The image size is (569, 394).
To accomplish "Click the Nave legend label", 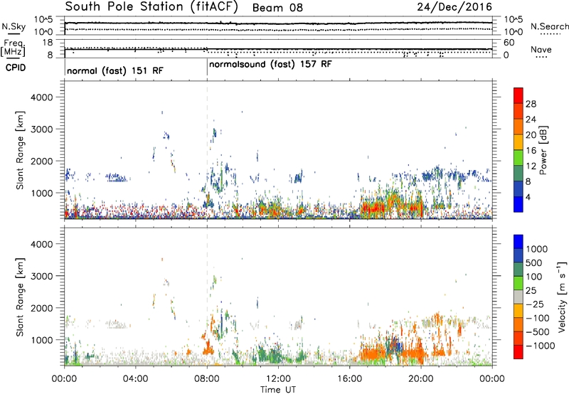I will click(x=541, y=49).
